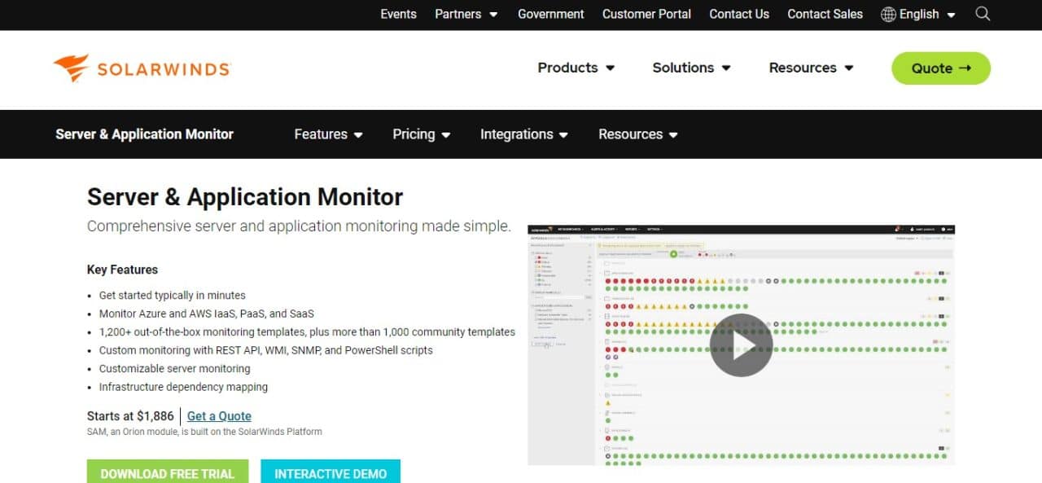Screen dimensions: 1042x483
Task: Open the Government link
Action: (551, 14)
